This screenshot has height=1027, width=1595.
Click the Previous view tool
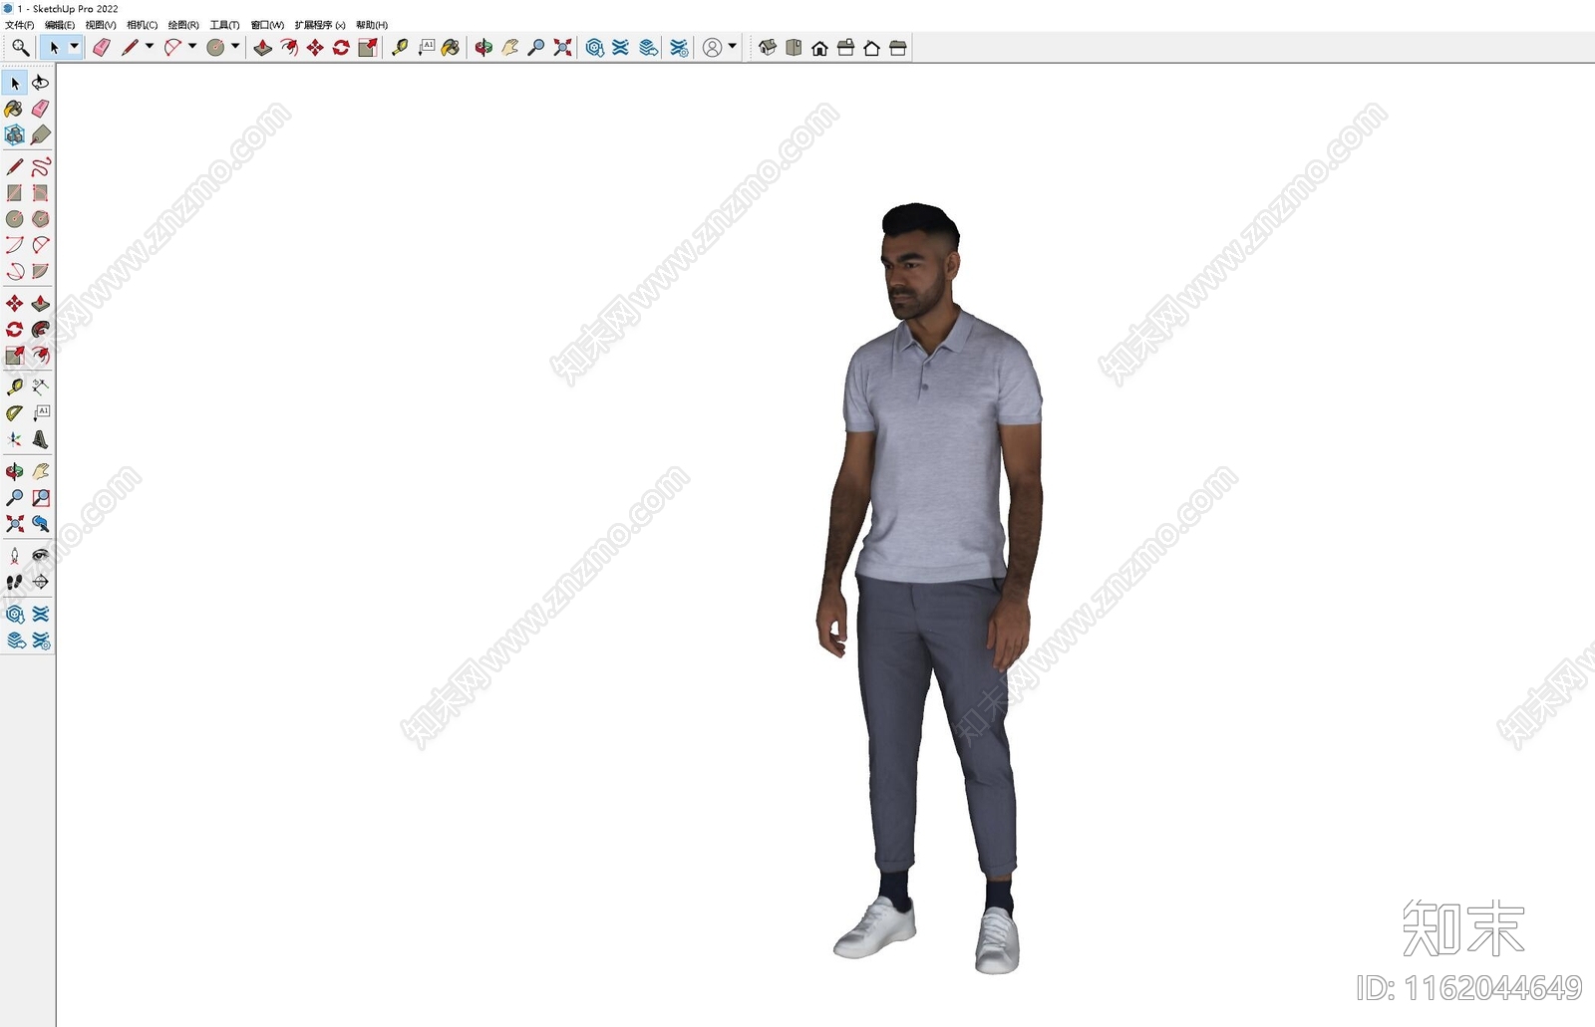41,523
